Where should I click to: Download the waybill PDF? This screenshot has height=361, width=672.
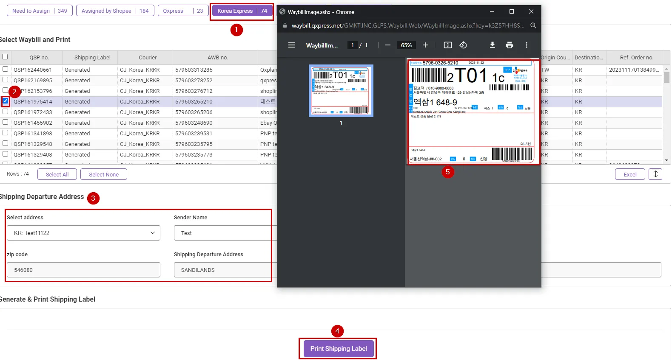point(492,45)
